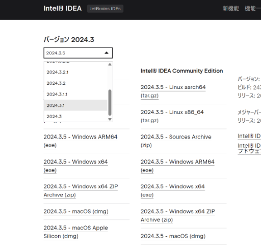Viewport: 261px width, 250px height.
Task: Select version 2024.3.1.1 in the list
Action: tap(75, 95)
